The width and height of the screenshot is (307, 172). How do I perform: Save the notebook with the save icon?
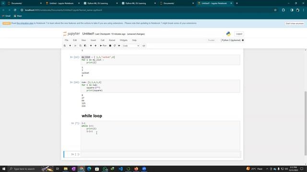click(65, 46)
